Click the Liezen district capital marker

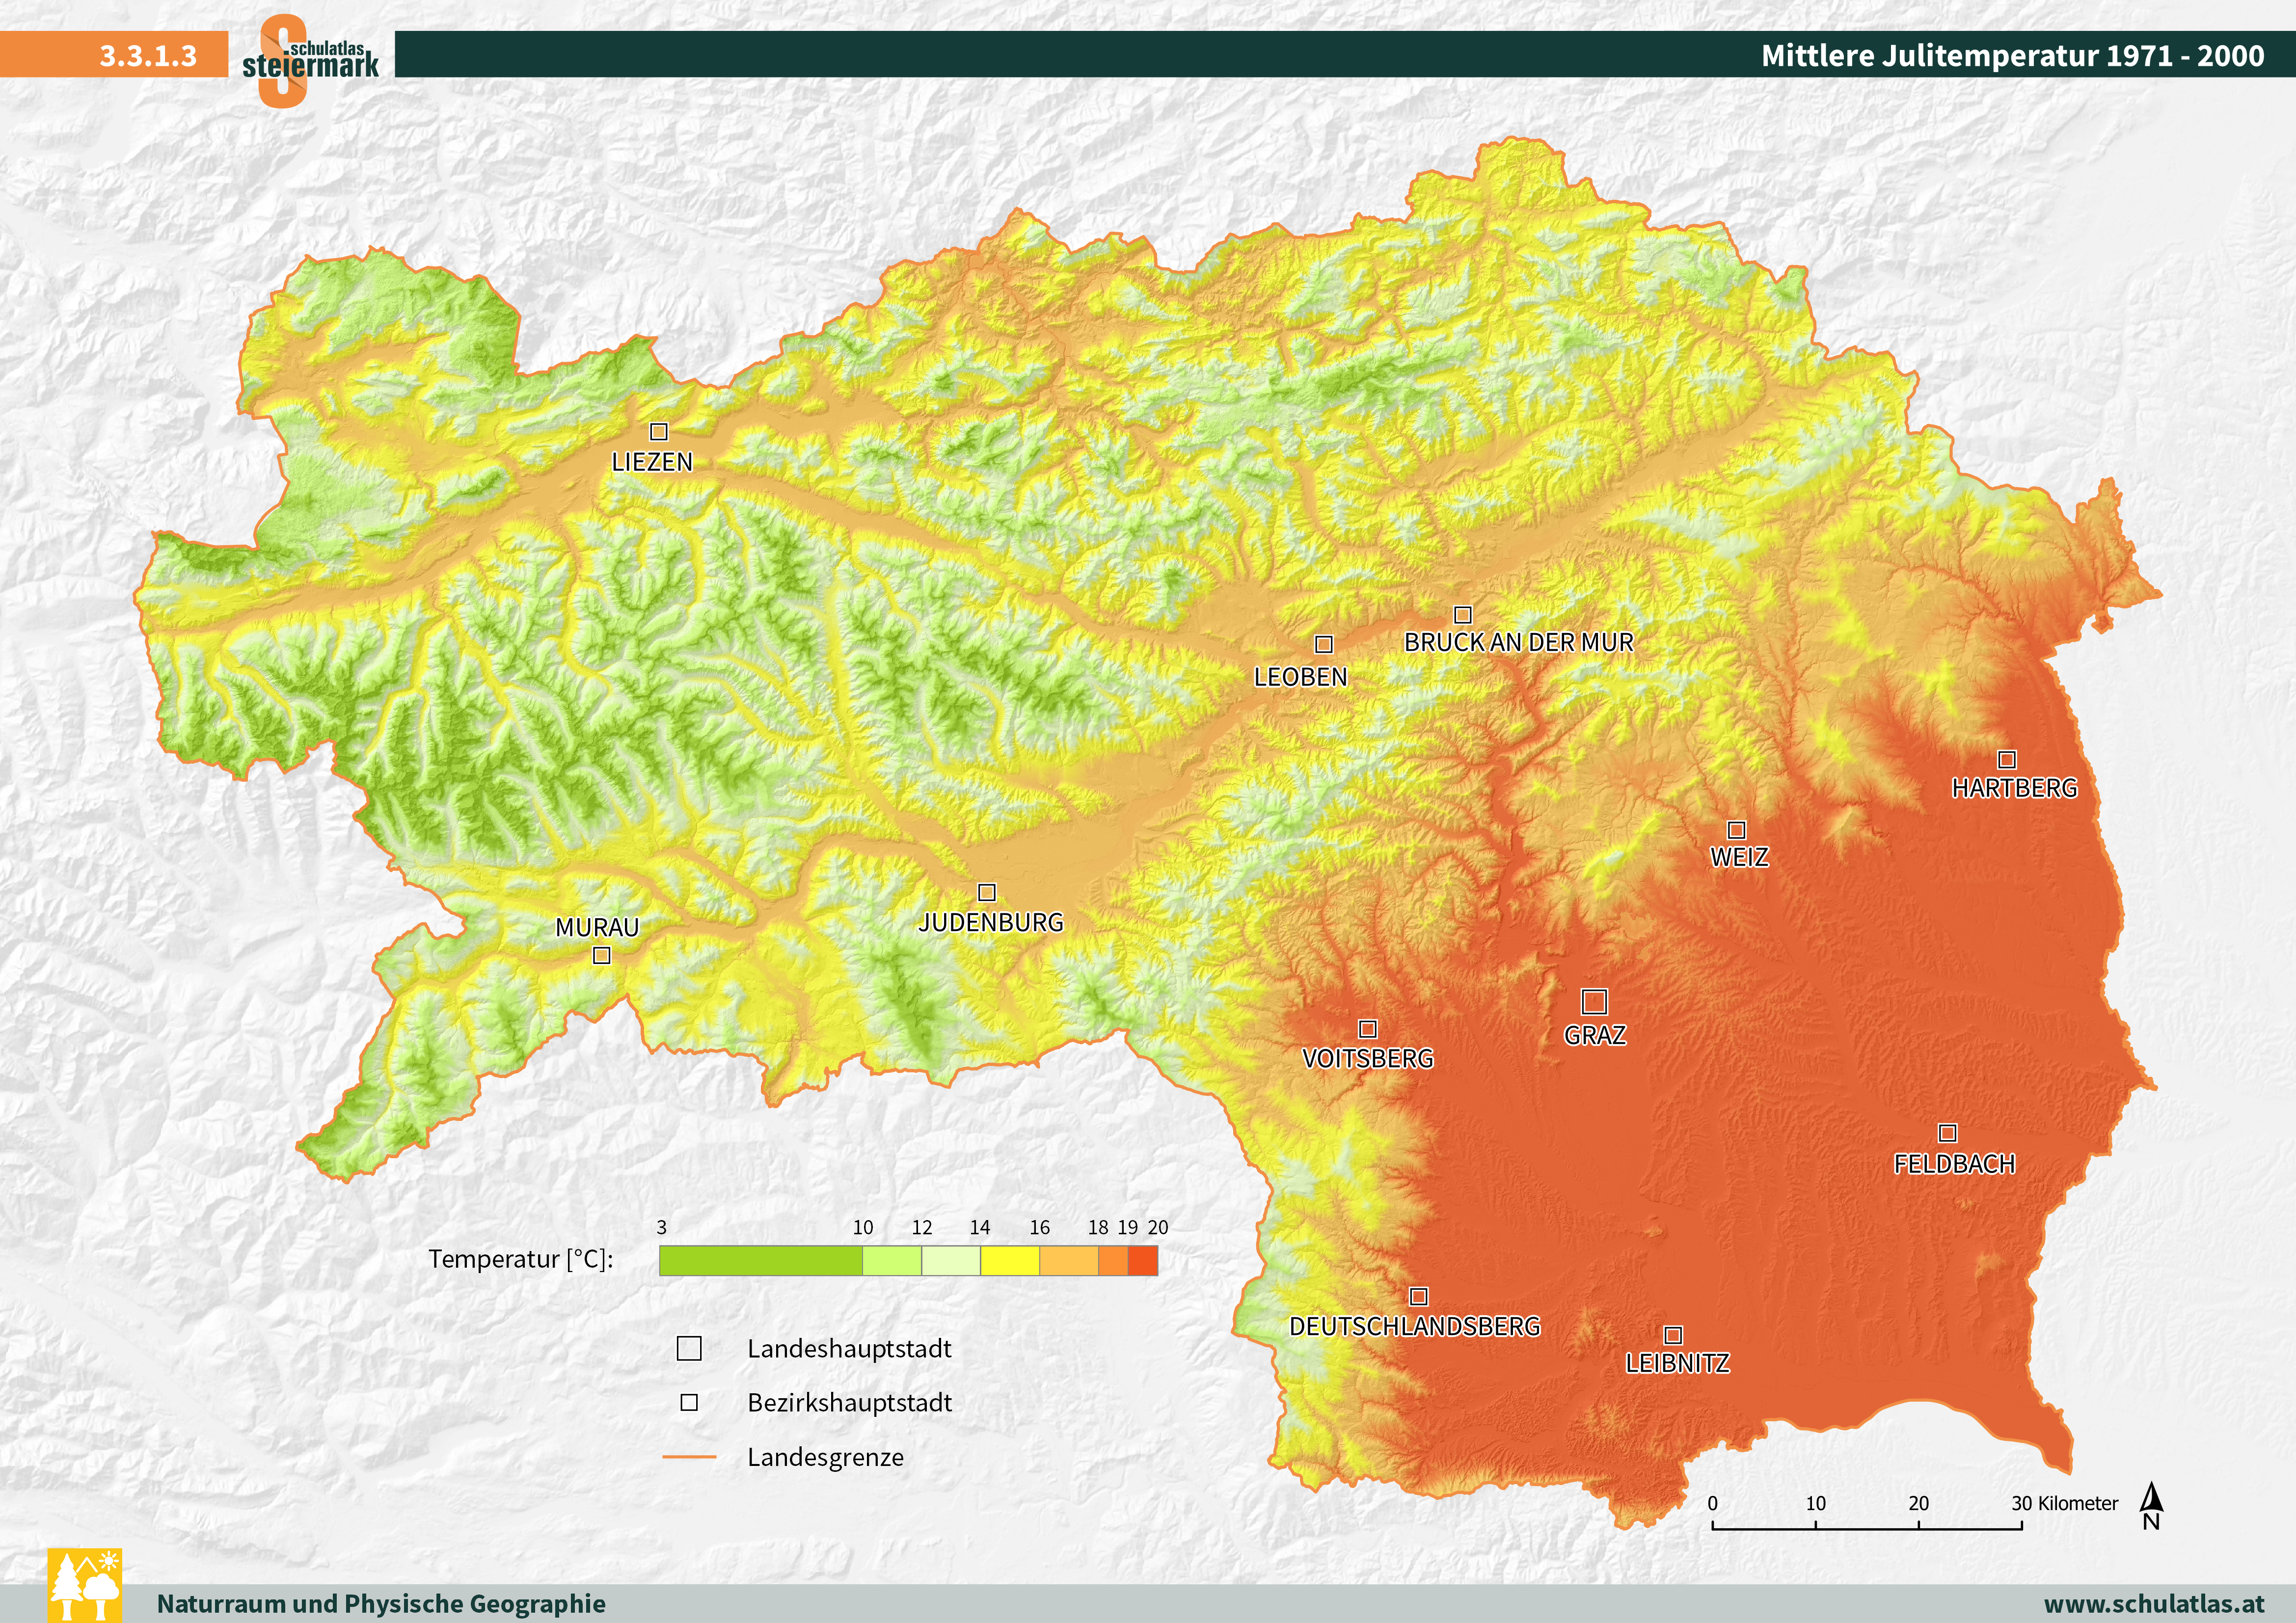[659, 432]
